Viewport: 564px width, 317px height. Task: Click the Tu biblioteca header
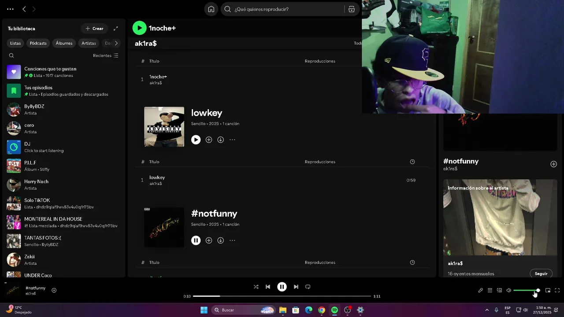point(22,29)
